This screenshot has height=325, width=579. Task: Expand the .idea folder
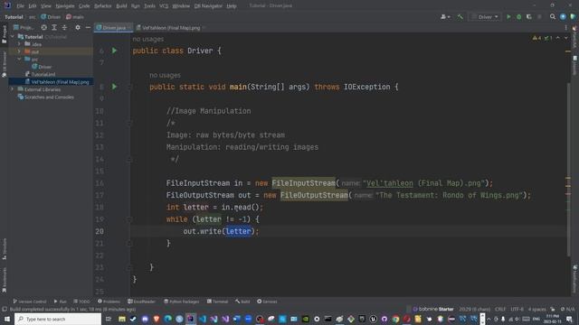point(19,44)
